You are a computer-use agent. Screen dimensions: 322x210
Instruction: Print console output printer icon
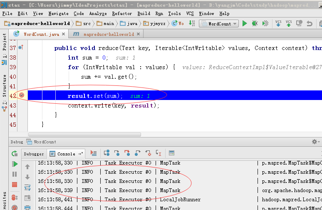coord(27,207)
